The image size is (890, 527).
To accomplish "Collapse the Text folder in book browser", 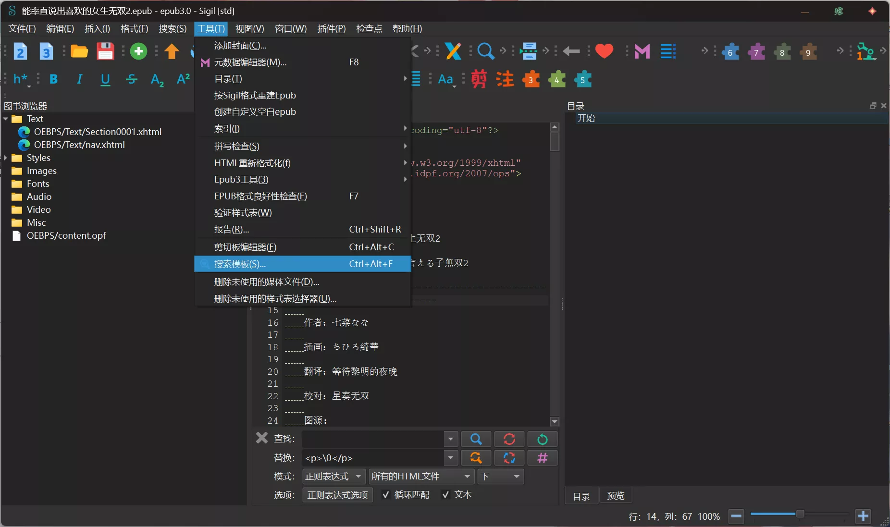I will pyautogui.click(x=6, y=119).
